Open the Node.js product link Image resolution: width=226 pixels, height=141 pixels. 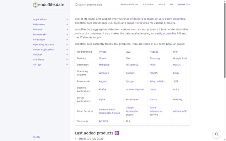tap(153, 52)
